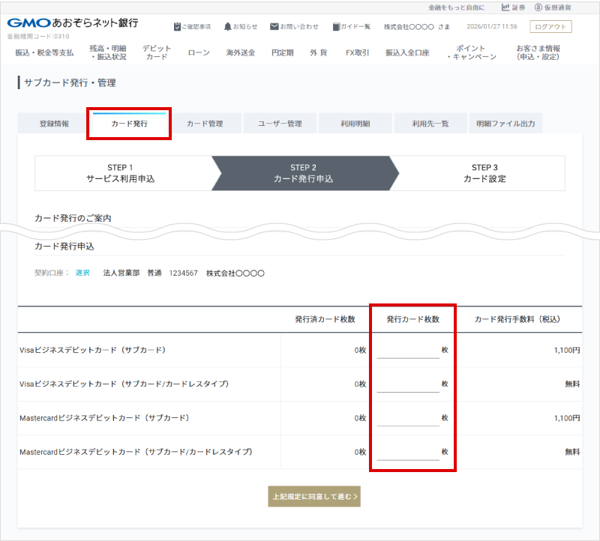Image resolution: width=600 pixels, height=541 pixels.
Task: Switch to the ユーザー管理 tab
Action: pos(280,124)
